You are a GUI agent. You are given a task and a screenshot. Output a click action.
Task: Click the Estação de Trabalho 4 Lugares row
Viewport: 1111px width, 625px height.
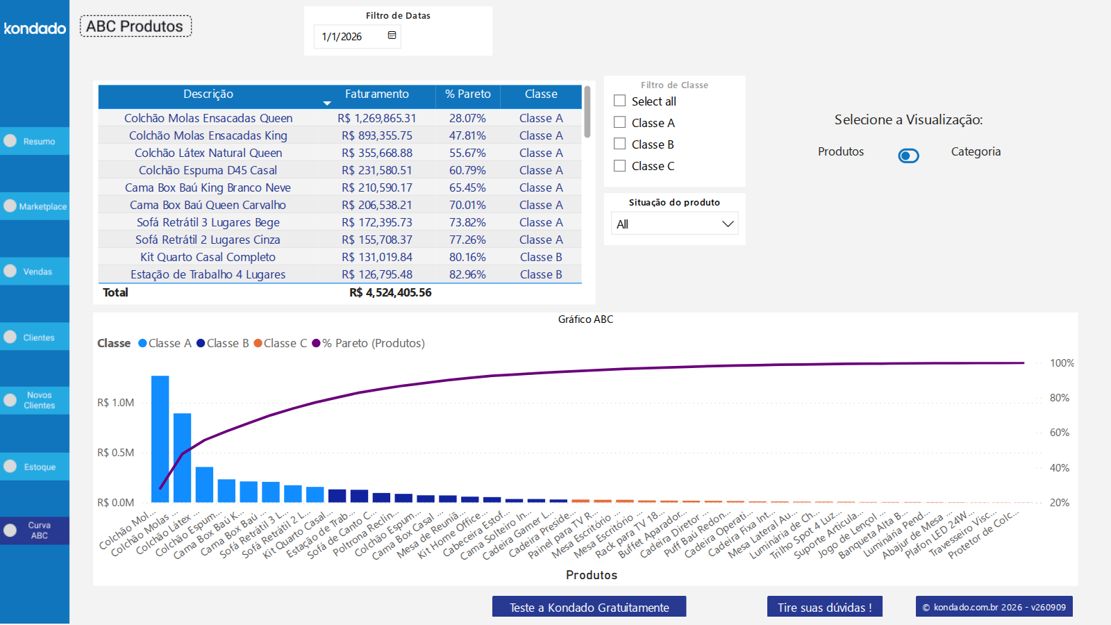[340, 274]
